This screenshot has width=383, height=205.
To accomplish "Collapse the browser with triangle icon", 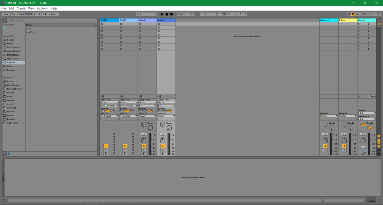I will [x=4, y=20].
